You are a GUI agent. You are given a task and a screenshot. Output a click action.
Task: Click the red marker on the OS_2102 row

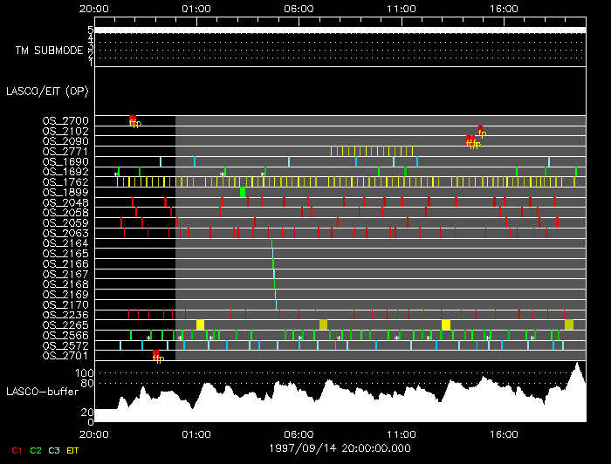480,129
